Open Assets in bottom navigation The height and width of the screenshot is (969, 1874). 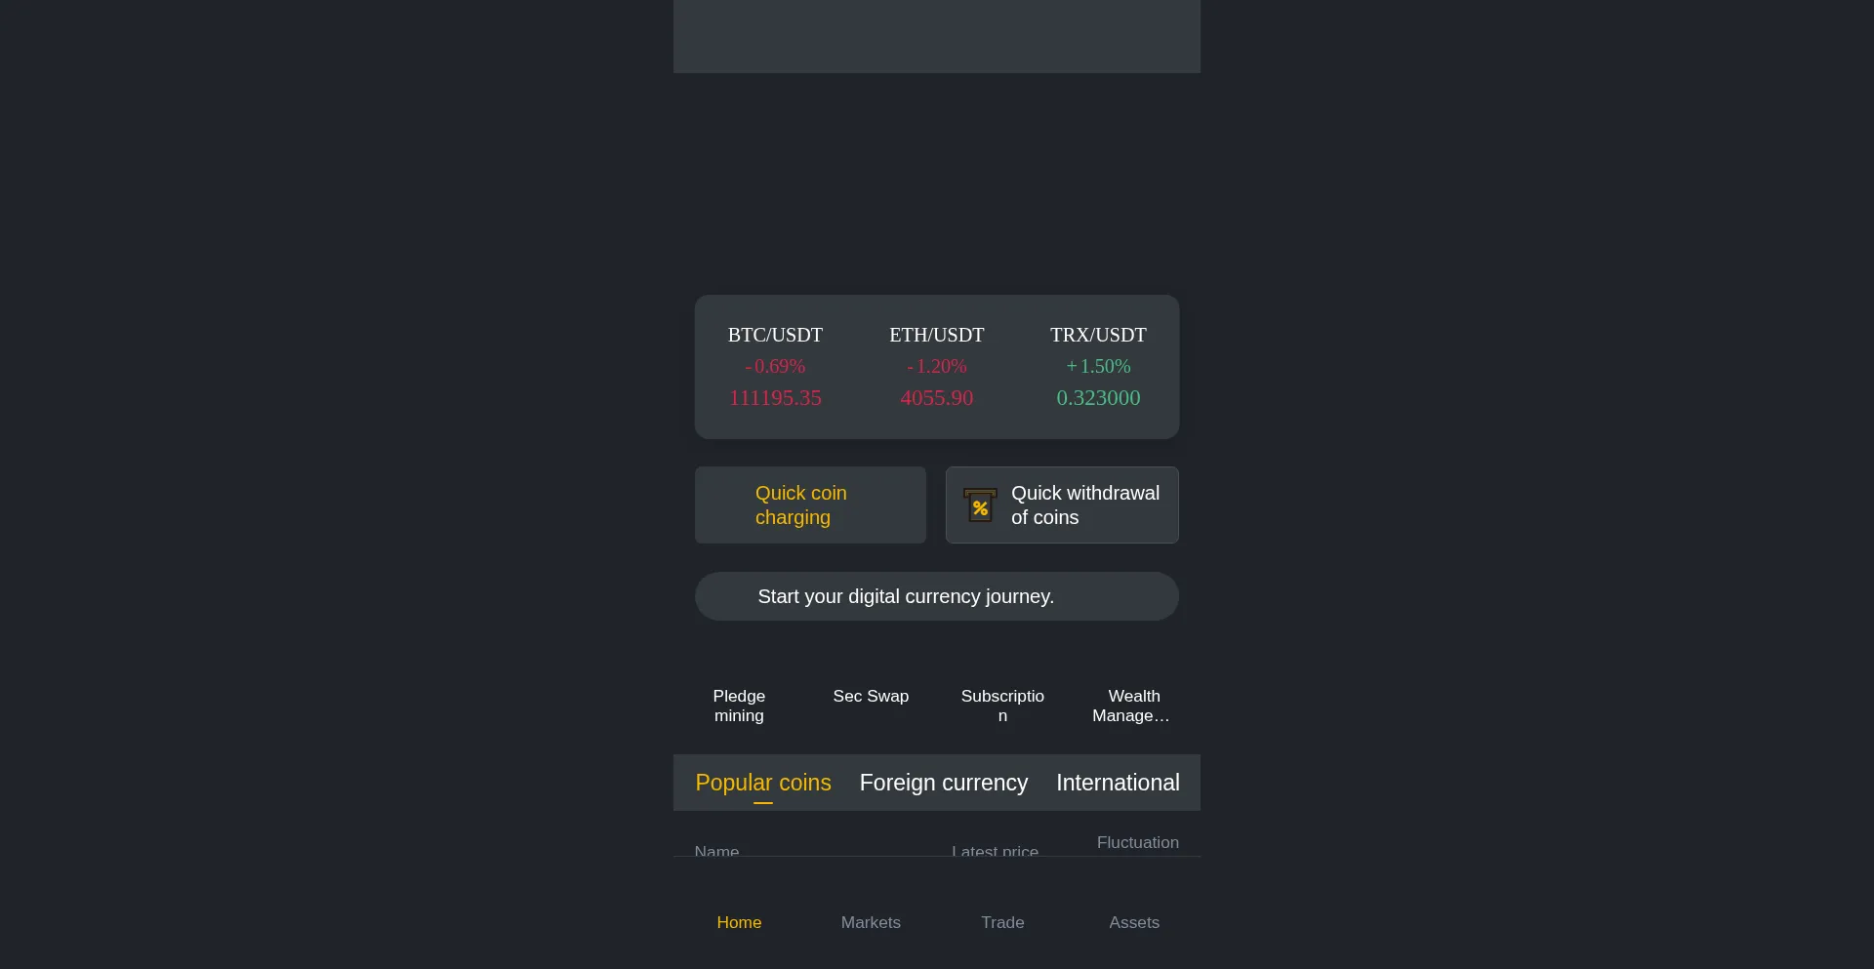tap(1134, 922)
